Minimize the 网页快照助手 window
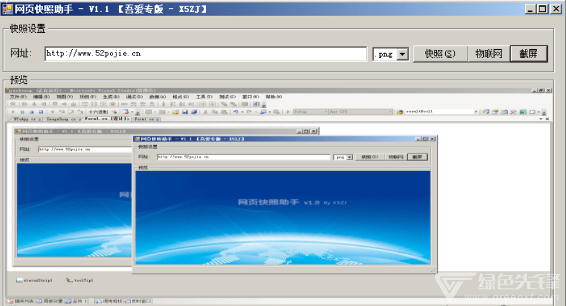The height and width of the screenshot is (306, 566). [x=530, y=9]
